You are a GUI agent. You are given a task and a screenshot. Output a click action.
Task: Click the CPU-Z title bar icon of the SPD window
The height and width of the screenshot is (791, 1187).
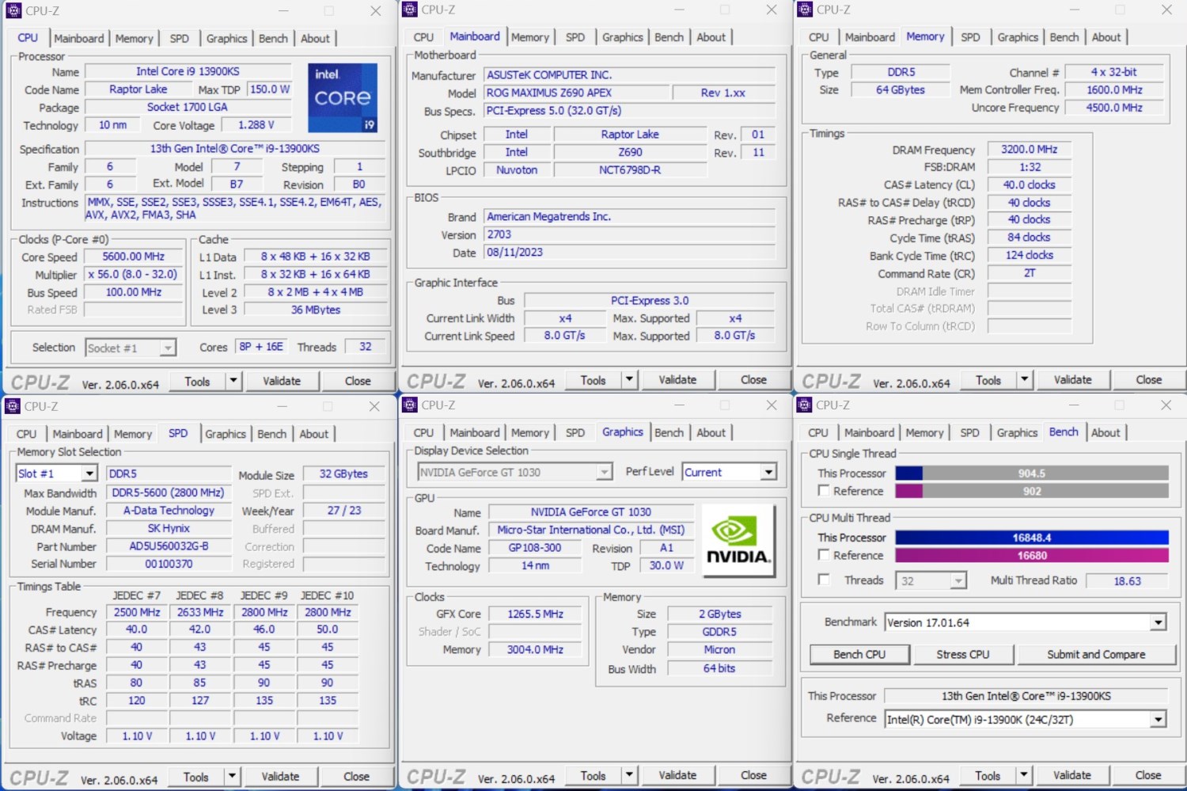pos(13,406)
